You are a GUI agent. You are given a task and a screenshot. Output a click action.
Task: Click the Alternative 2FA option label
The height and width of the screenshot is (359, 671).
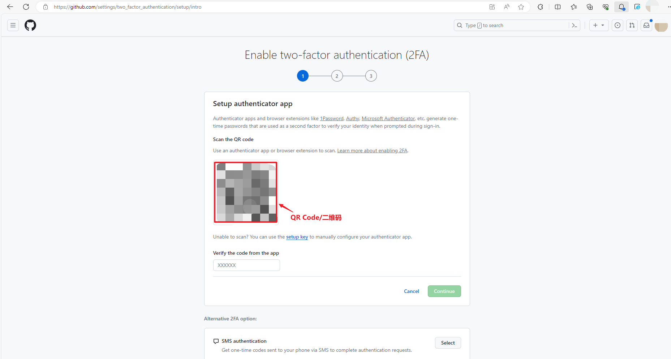230,319
